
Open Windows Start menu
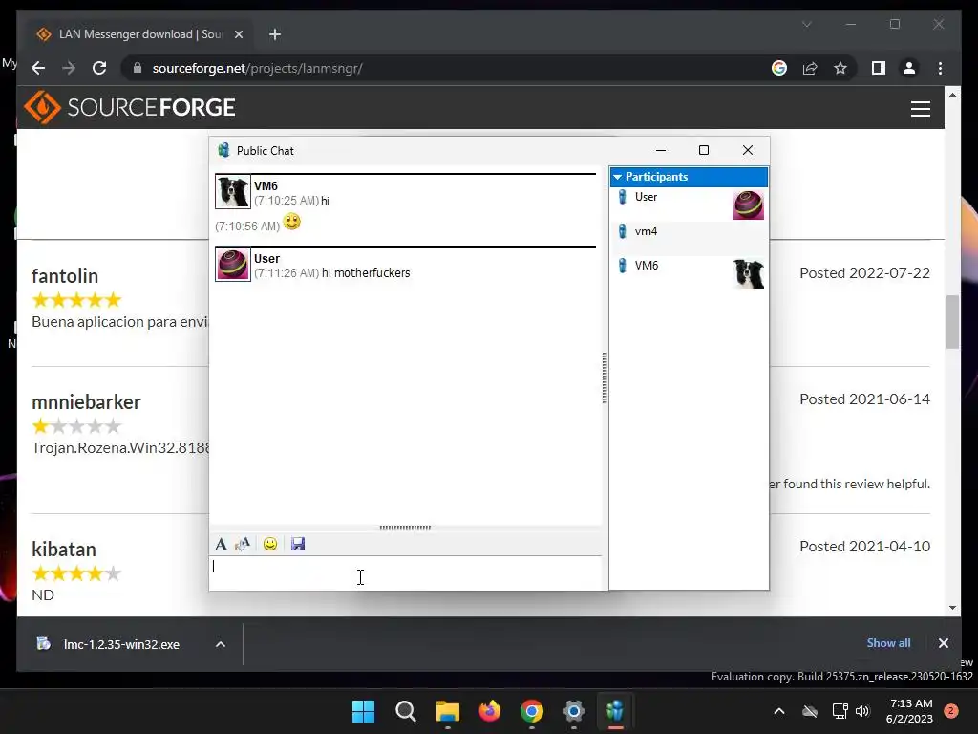[364, 711]
